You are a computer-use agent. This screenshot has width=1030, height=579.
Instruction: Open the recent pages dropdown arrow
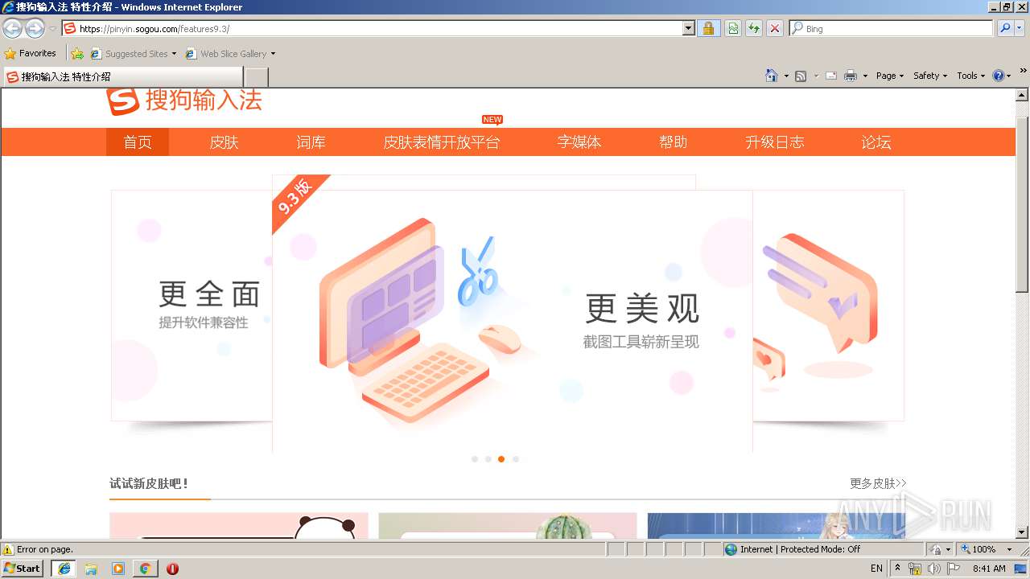pos(52,29)
